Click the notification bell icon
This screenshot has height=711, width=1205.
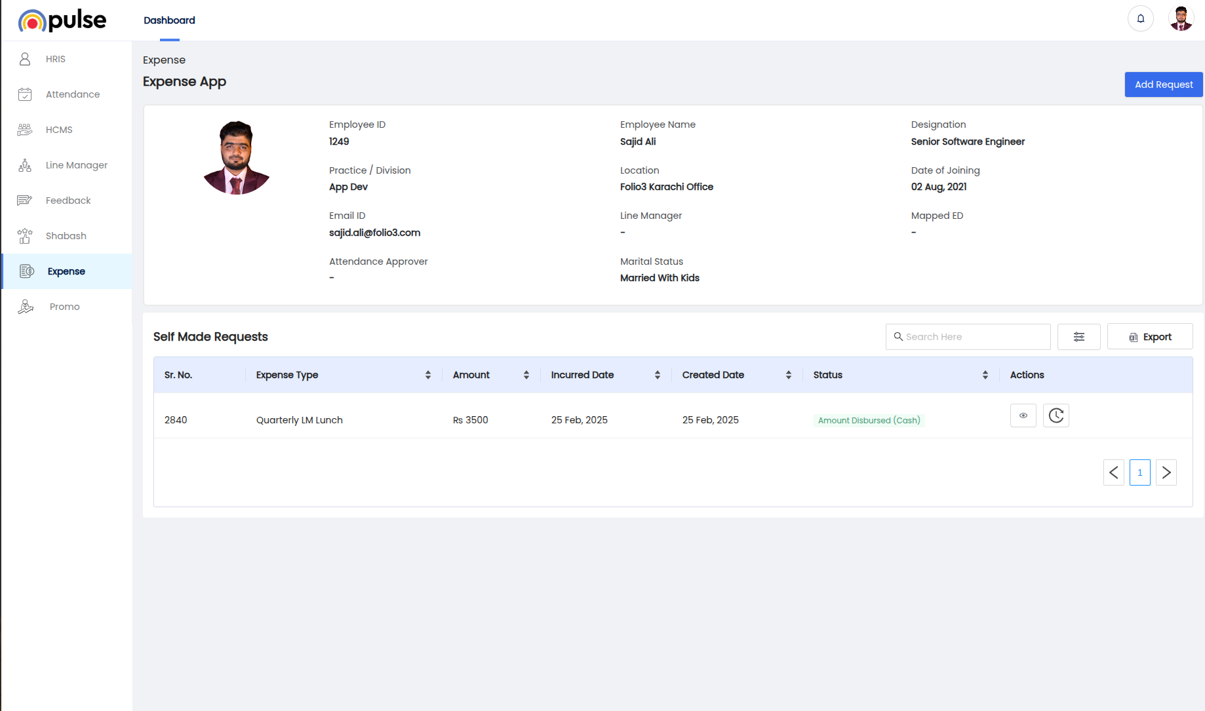tap(1140, 18)
